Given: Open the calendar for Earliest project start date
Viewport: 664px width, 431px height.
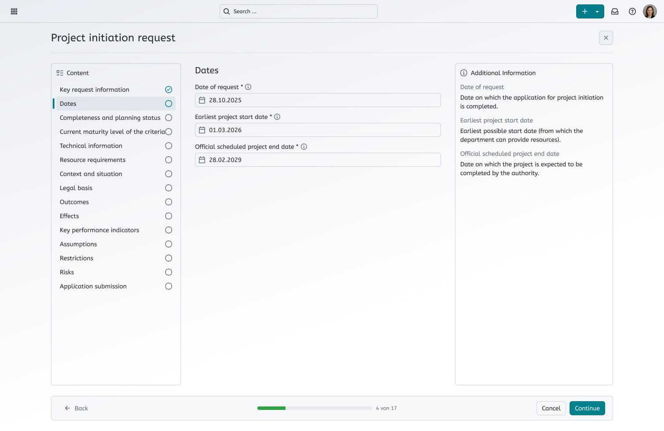Looking at the screenshot, I should pyautogui.click(x=202, y=130).
